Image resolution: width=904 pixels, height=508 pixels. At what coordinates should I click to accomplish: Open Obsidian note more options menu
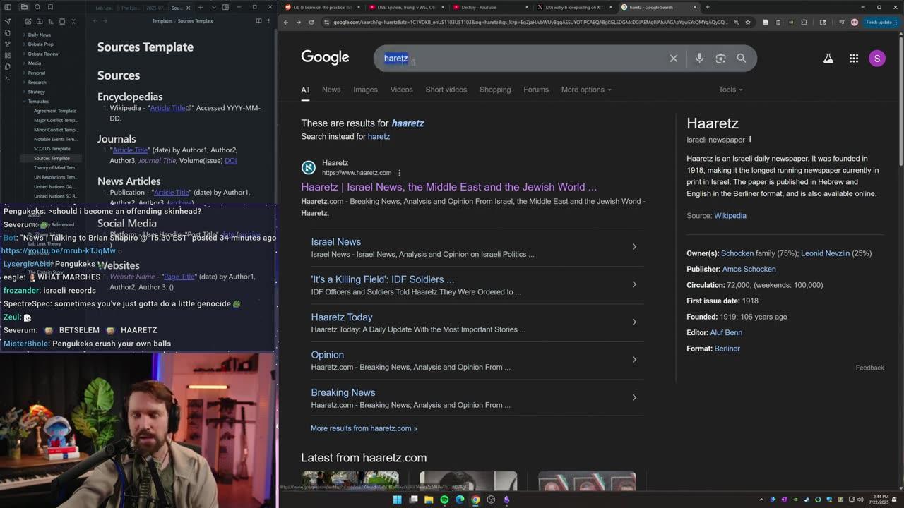270,21
